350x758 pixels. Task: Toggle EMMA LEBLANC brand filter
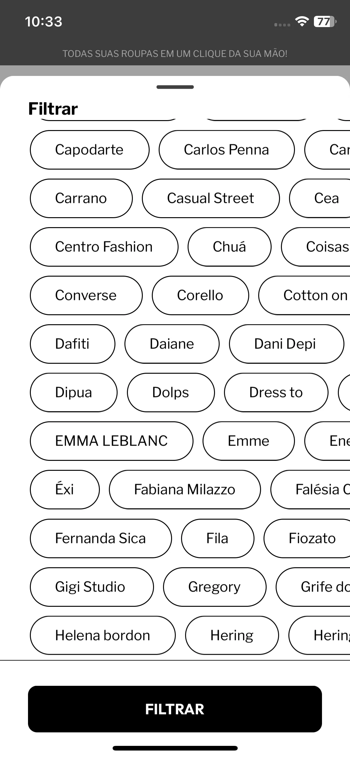(111, 441)
